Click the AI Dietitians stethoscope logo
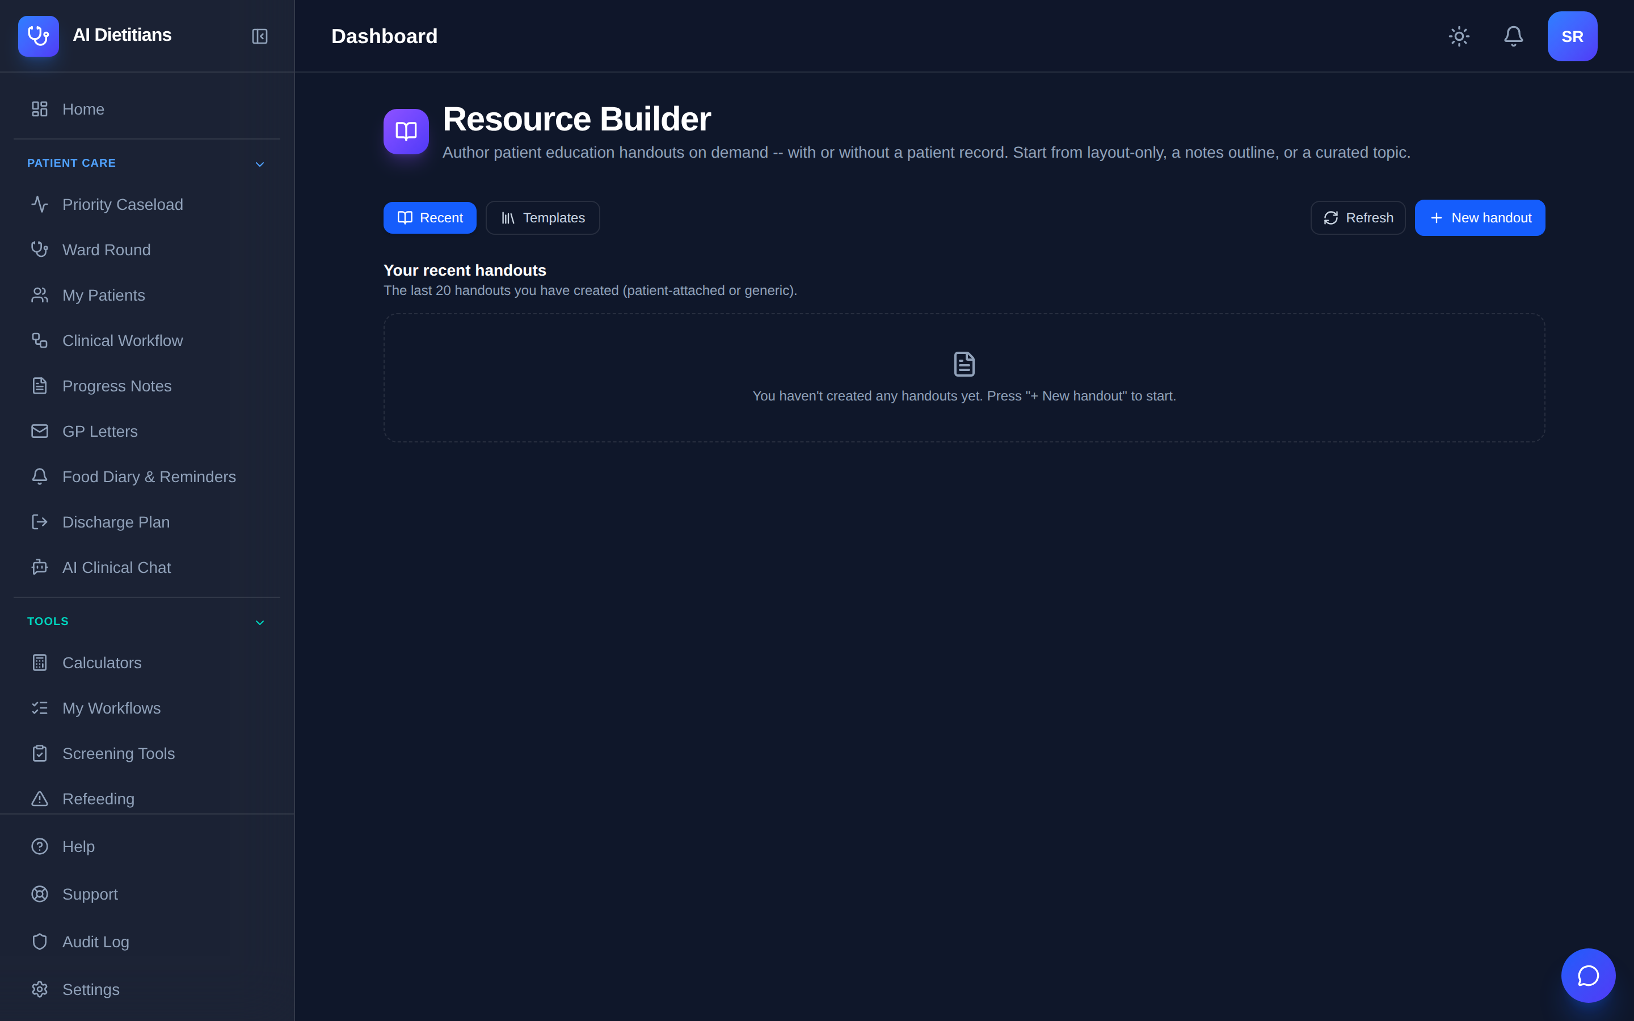The width and height of the screenshot is (1634, 1021). point(39,36)
